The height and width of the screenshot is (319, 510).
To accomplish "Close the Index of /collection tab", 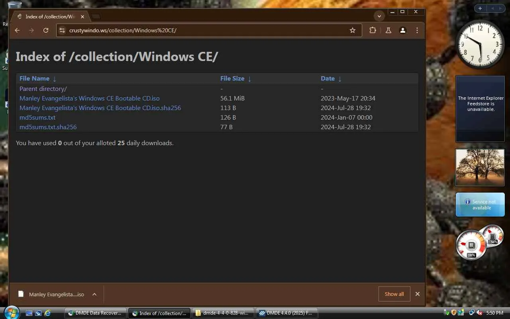I will pyautogui.click(x=82, y=17).
